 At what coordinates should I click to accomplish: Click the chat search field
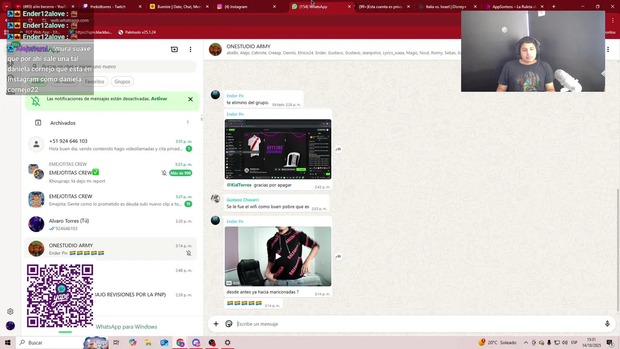tap(112, 66)
